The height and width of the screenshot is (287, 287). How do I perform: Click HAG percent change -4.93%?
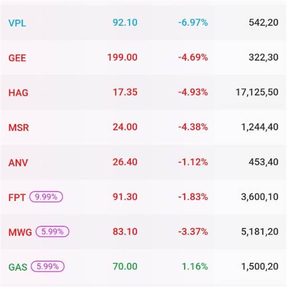pyautogui.click(x=193, y=92)
